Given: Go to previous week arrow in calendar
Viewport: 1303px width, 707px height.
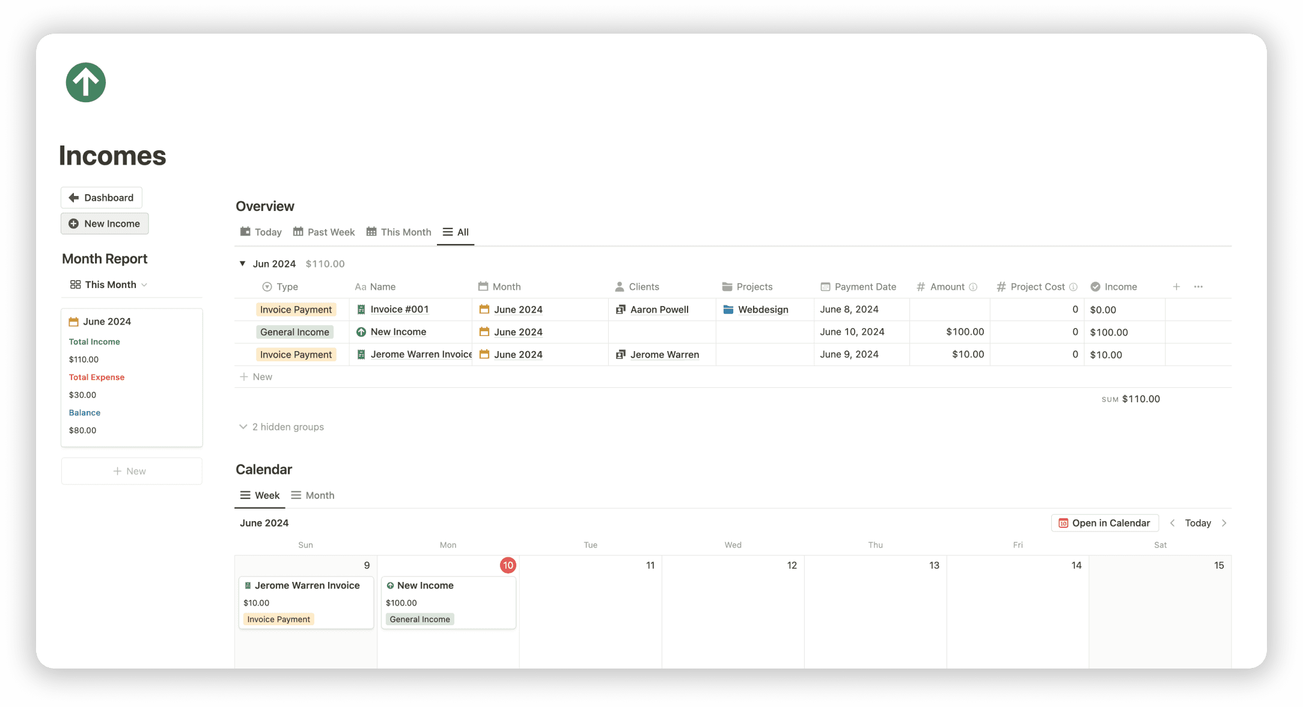Looking at the screenshot, I should [x=1172, y=523].
